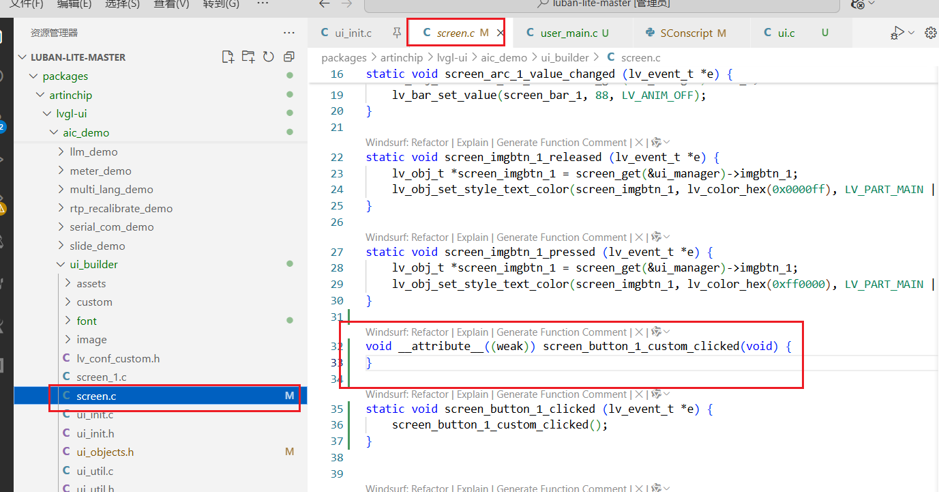Create a new file in explorer
Image resolution: width=939 pixels, height=492 pixels.
pyautogui.click(x=228, y=57)
